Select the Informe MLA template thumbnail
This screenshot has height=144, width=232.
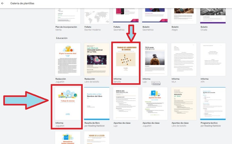pos(184,59)
